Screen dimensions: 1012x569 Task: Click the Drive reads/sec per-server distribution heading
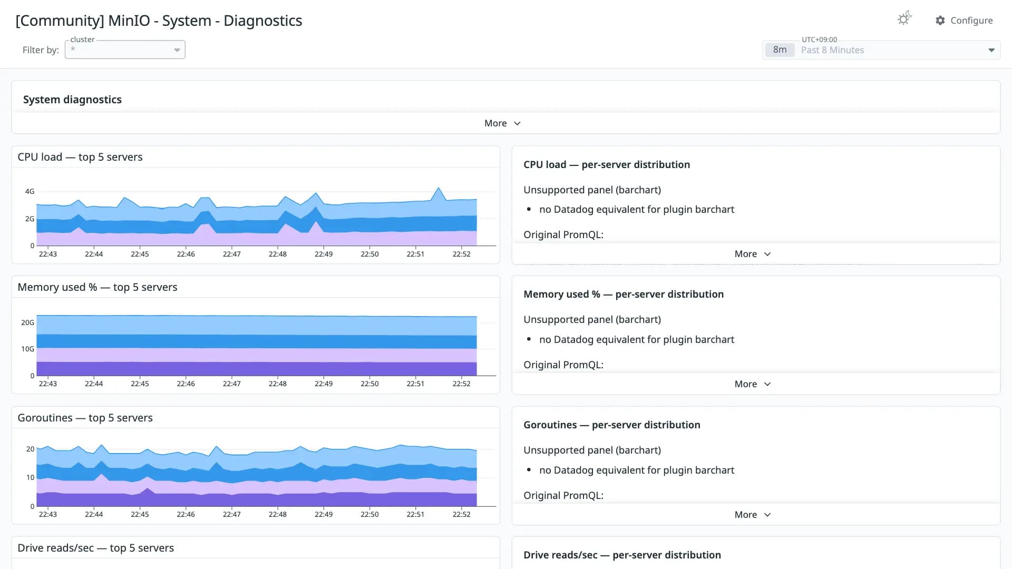622,555
